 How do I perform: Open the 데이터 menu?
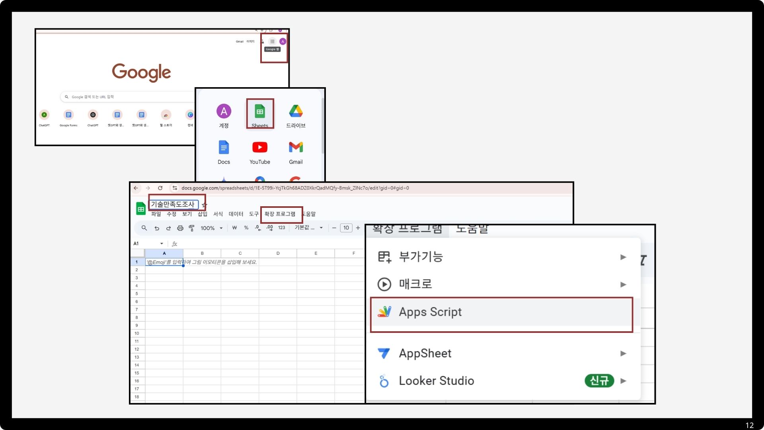tap(236, 214)
